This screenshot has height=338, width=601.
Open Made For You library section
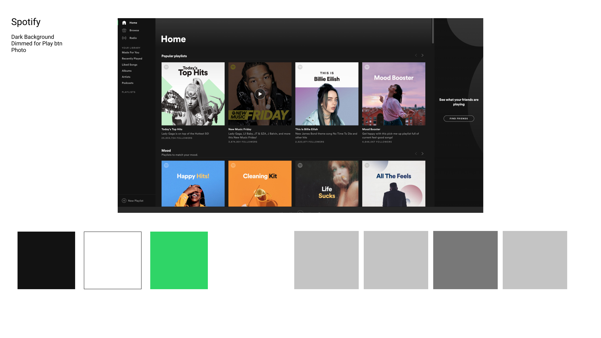pyautogui.click(x=131, y=53)
